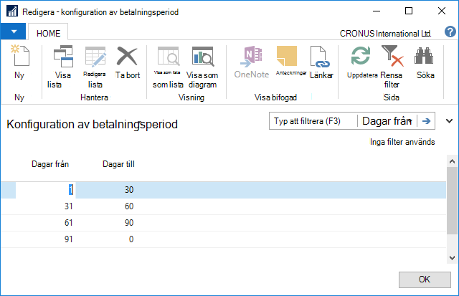Click the Ny (new) document icon
Image resolution: width=459 pixels, height=296 pixels.
(x=20, y=56)
